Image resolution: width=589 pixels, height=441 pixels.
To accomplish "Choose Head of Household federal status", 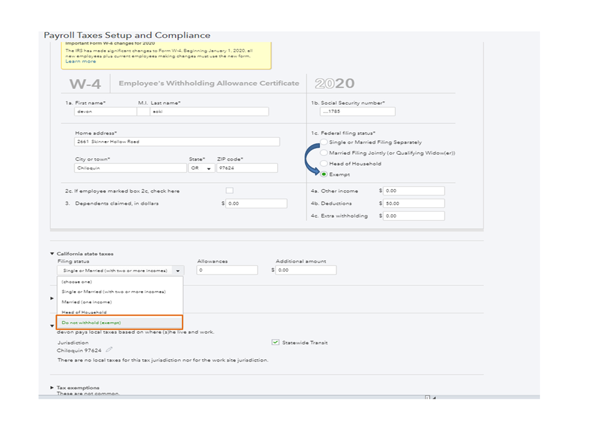I will [324, 164].
